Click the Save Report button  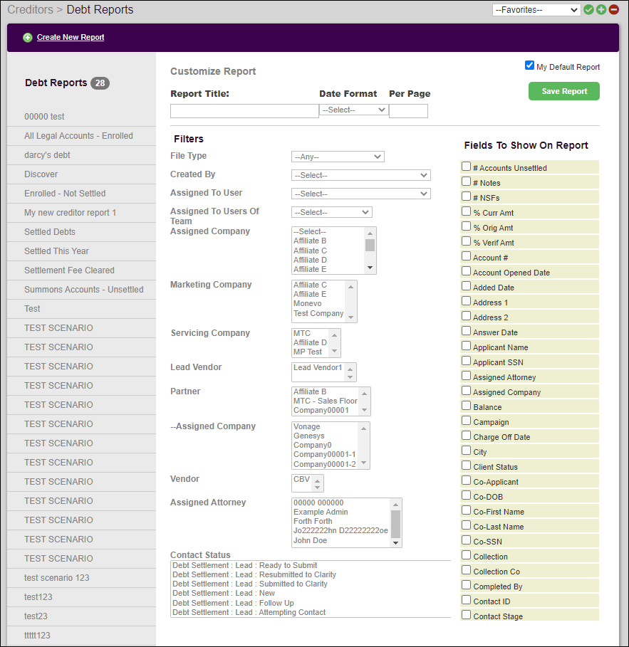pyautogui.click(x=563, y=91)
